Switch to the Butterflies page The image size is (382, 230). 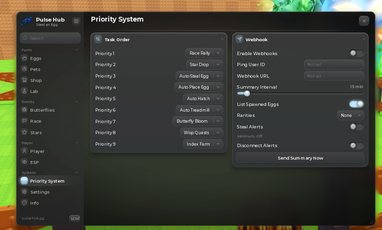[50, 110]
